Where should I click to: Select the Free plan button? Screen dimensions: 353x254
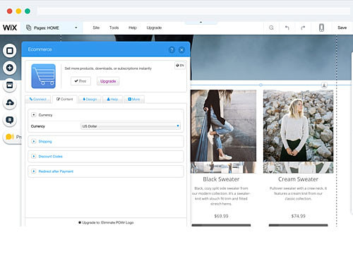click(80, 81)
